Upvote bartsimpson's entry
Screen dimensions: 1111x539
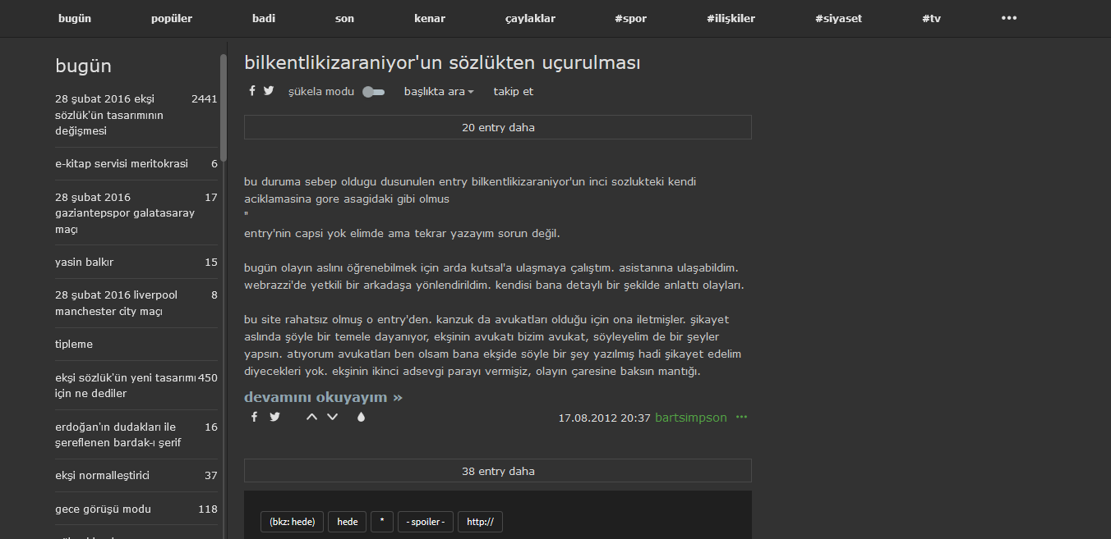pos(311,417)
